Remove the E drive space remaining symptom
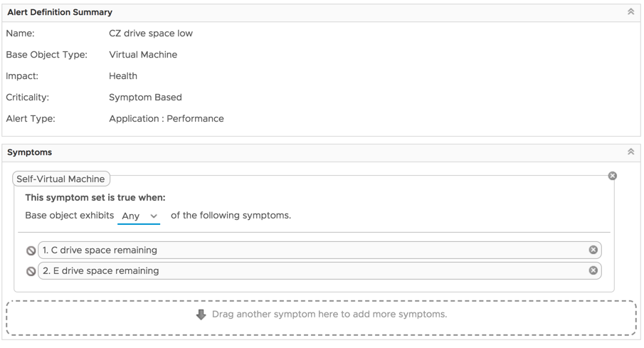The width and height of the screenshot is (644, 348). [593, 270]
